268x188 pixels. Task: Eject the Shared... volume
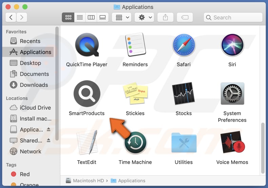click(x=49, y=140)
